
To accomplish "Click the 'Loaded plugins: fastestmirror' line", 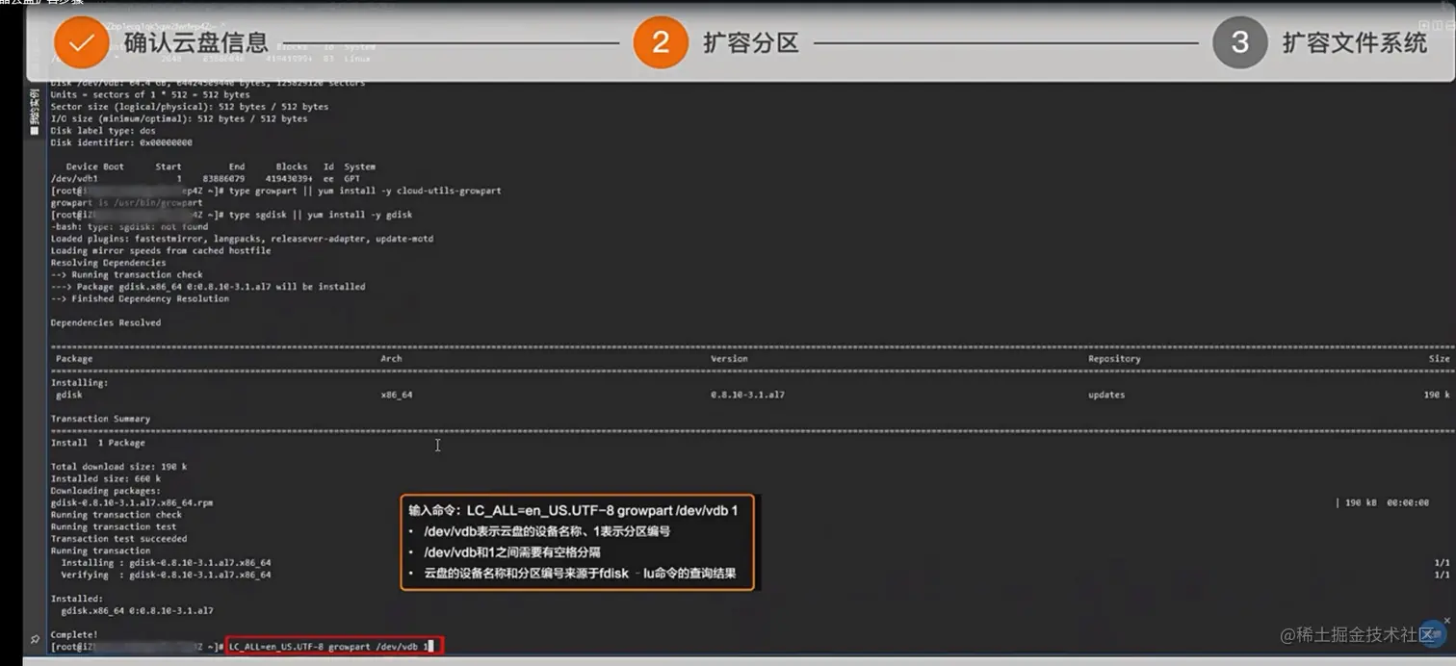I will [242, 239].
